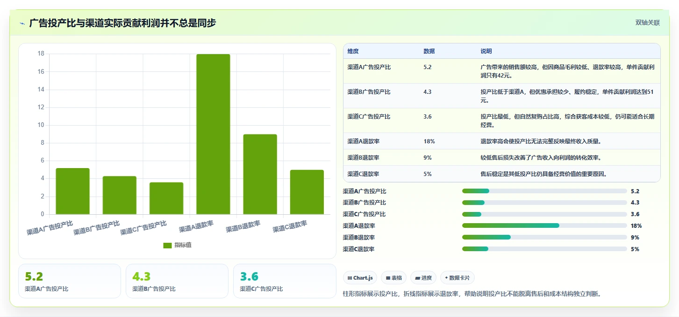Viewport: 679px width, 317px height.
Task: Click the tall 渠道A退款率 bar
Action: click(213, 134)
